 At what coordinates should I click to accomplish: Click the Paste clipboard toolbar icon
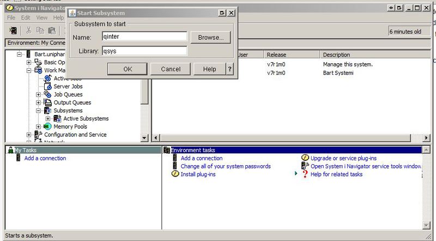[52, 31]
